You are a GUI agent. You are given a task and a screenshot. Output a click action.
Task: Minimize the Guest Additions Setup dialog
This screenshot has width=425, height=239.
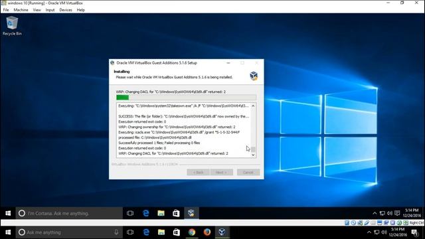point(228,63)
